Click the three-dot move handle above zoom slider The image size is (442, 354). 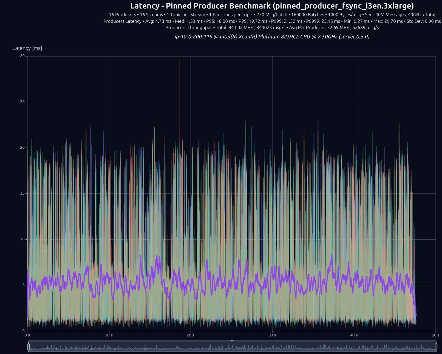click(x=232, y=341)
